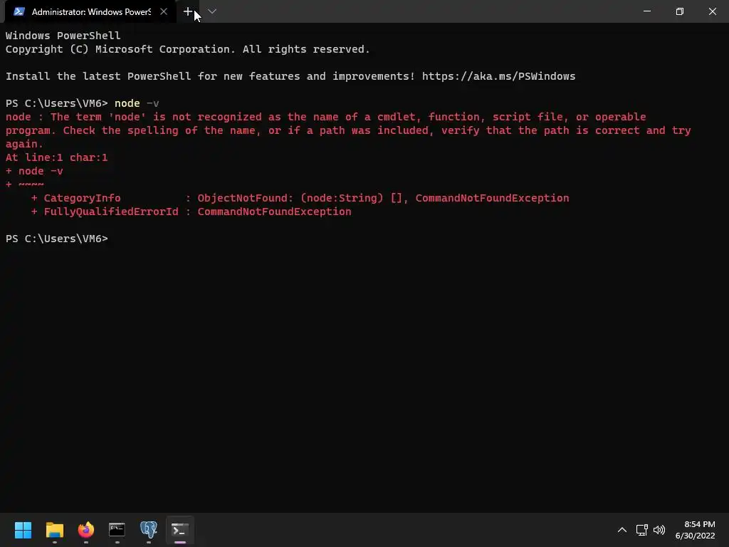Click the last PS C:\Users\VM6> prompt line
This screenshot has width=729, height=547.
(x=57, y=239)
